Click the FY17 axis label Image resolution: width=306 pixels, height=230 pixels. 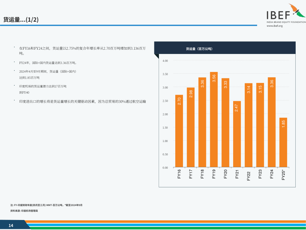tap(191, 174)
